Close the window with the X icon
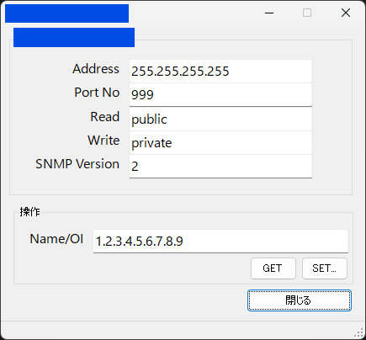This screenshot has height=340, width=366. pos(346,13)
